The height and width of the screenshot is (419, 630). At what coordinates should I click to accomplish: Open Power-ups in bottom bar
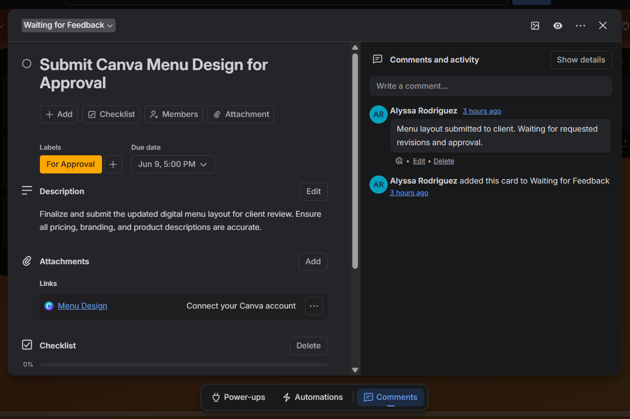(238, 397)
